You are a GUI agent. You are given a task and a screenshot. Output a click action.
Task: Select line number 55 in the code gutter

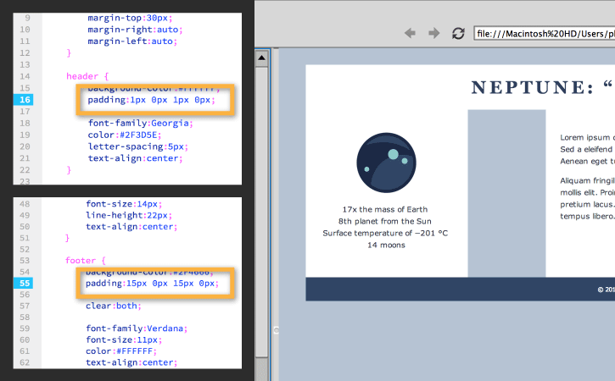coord(24,283)
